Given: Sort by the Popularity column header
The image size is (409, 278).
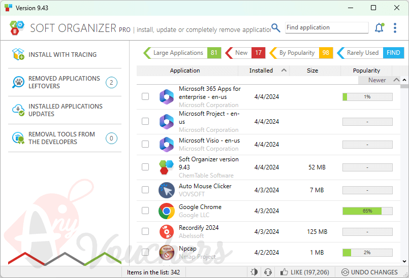Looking at the screenshot, I should point(366,71).
